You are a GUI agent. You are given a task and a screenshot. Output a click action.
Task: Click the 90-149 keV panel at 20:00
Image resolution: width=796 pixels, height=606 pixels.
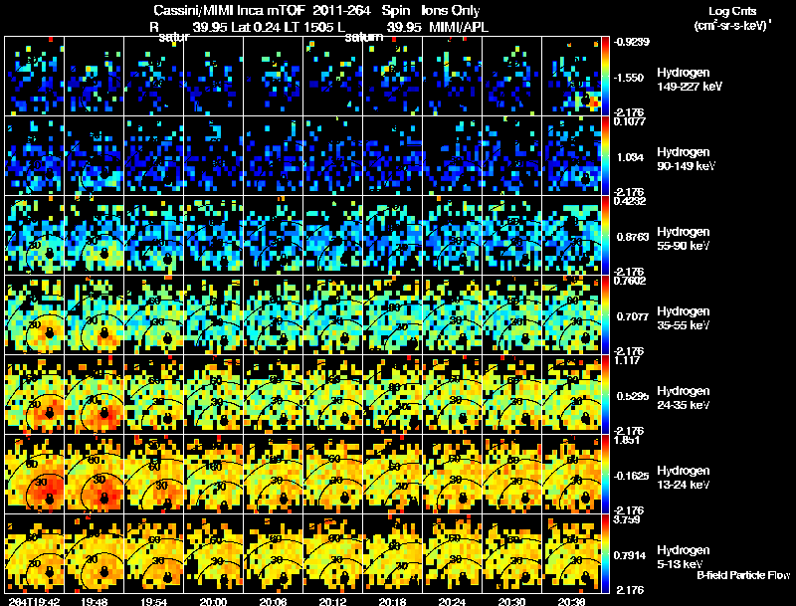pyautogui.click(x=216, y=155)
